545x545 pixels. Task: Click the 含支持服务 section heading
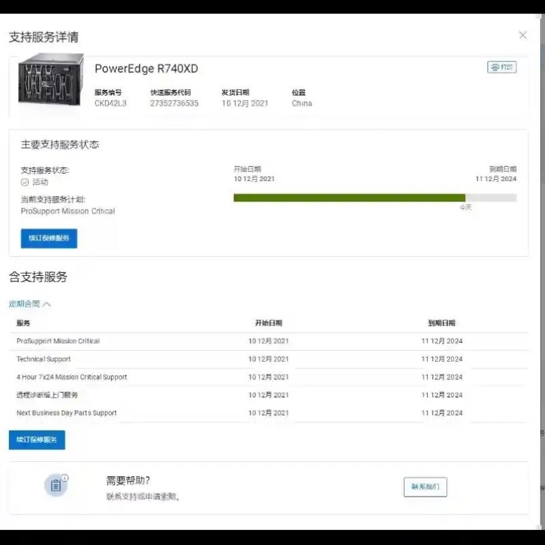coord(38,277)
